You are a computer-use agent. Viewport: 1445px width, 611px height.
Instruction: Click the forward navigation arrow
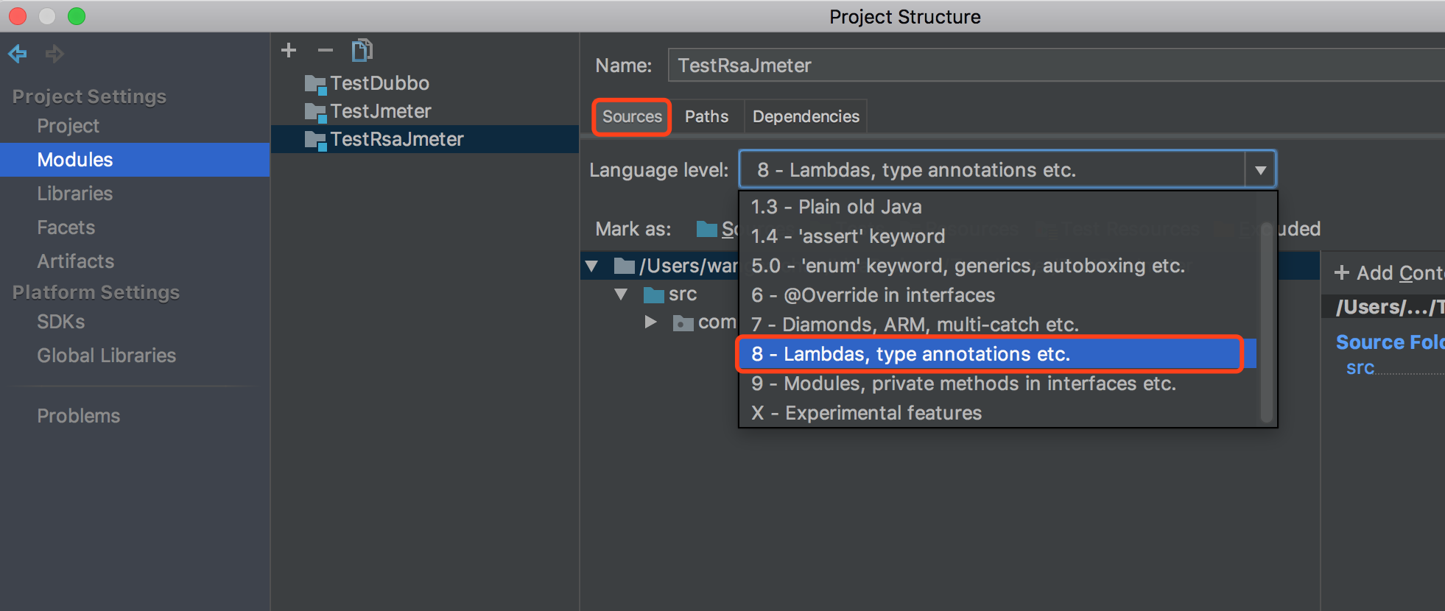click(55, 54)
